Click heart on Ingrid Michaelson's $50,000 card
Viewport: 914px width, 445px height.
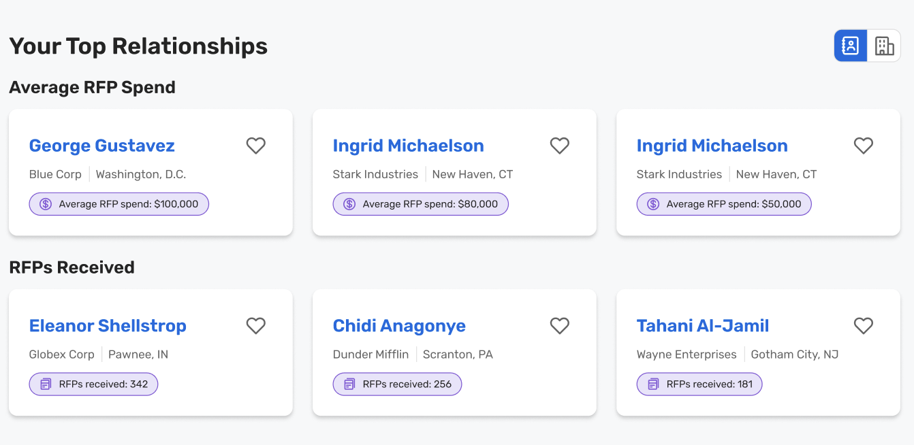point(863,146)
